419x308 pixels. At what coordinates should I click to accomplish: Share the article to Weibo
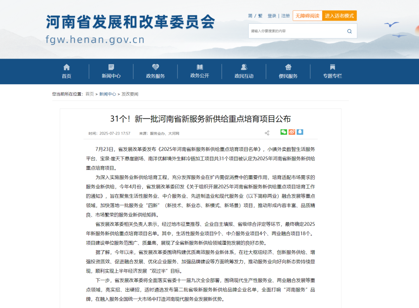(291, 132)
